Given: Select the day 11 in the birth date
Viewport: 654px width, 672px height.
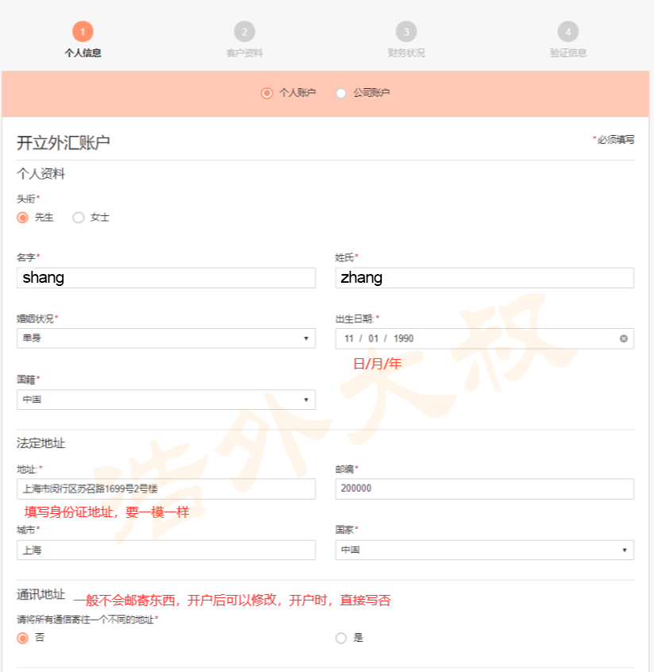Looking at the screenshot, I should 349,338.
